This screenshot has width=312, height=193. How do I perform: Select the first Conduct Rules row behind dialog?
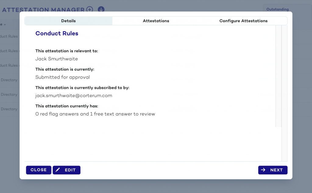coord(9,36)
